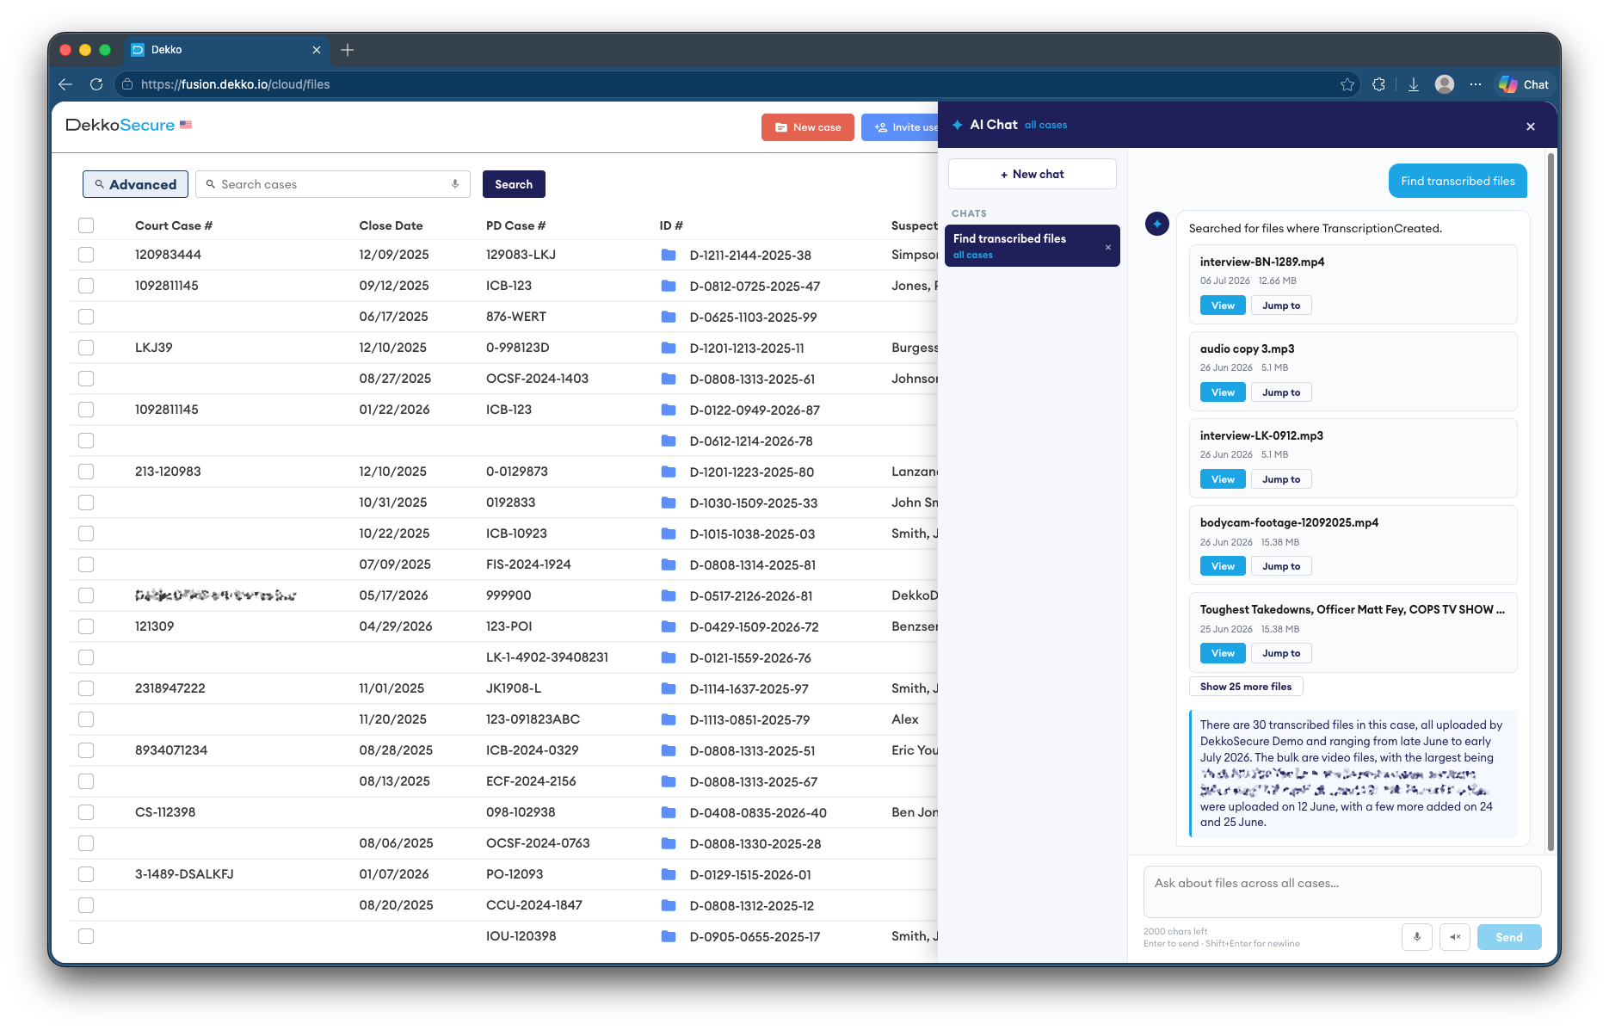Start a New chat
Image resolution: width=1609 pixels, height=1030 pixels.
[1032, 174]
